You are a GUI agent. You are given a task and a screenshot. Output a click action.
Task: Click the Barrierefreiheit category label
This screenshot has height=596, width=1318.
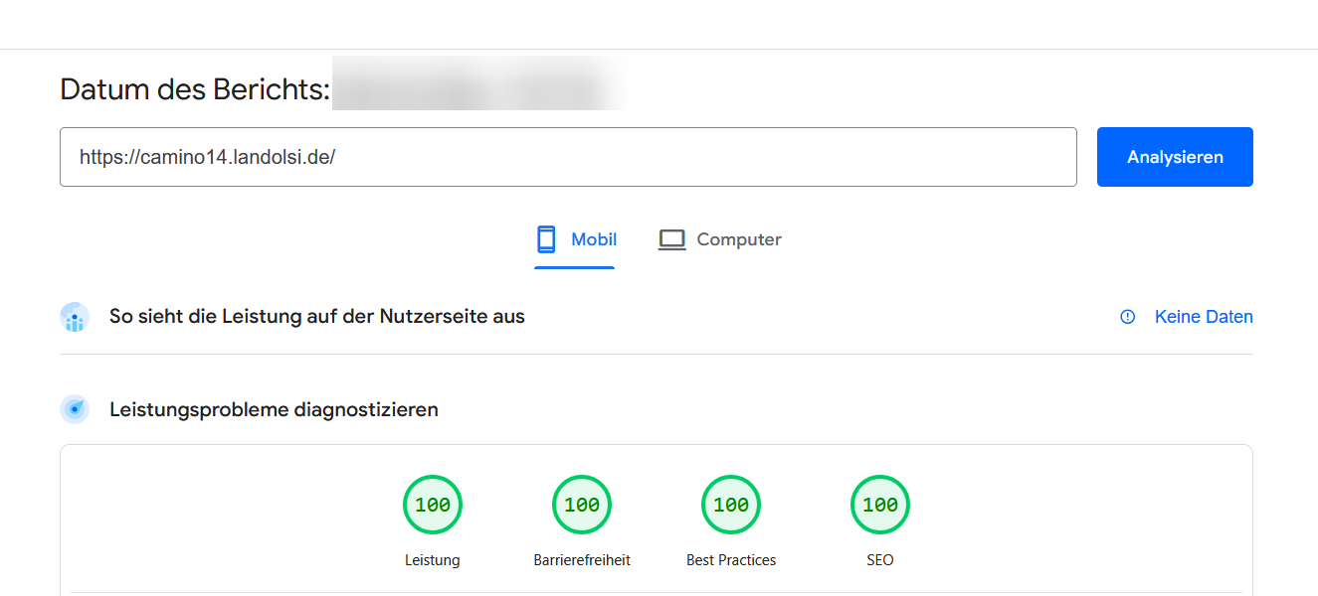tap(581, 559)
